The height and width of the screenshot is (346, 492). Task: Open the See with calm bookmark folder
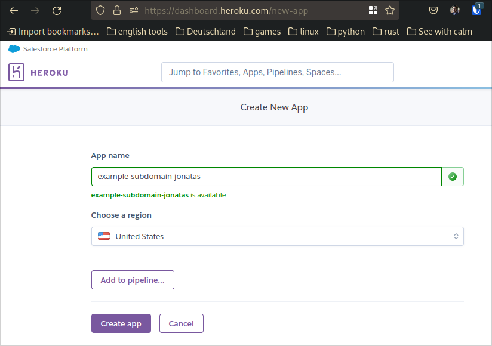[439, 32]
